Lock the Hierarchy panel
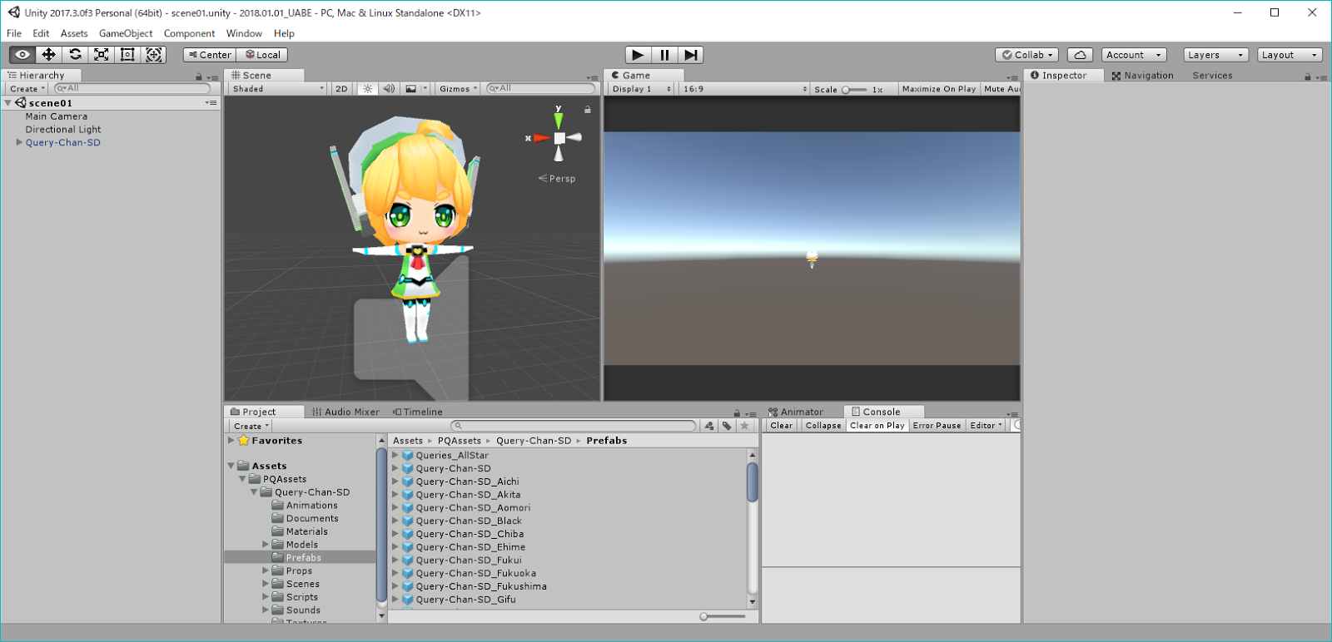The image size is (1332, 642). point(198,77)
